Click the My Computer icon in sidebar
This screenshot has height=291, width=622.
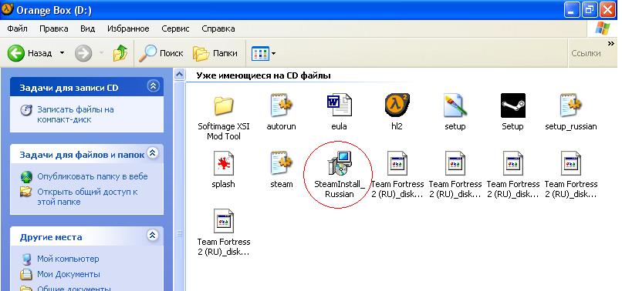26,259
